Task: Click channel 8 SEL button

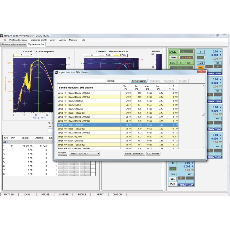Action: [172, 179]
